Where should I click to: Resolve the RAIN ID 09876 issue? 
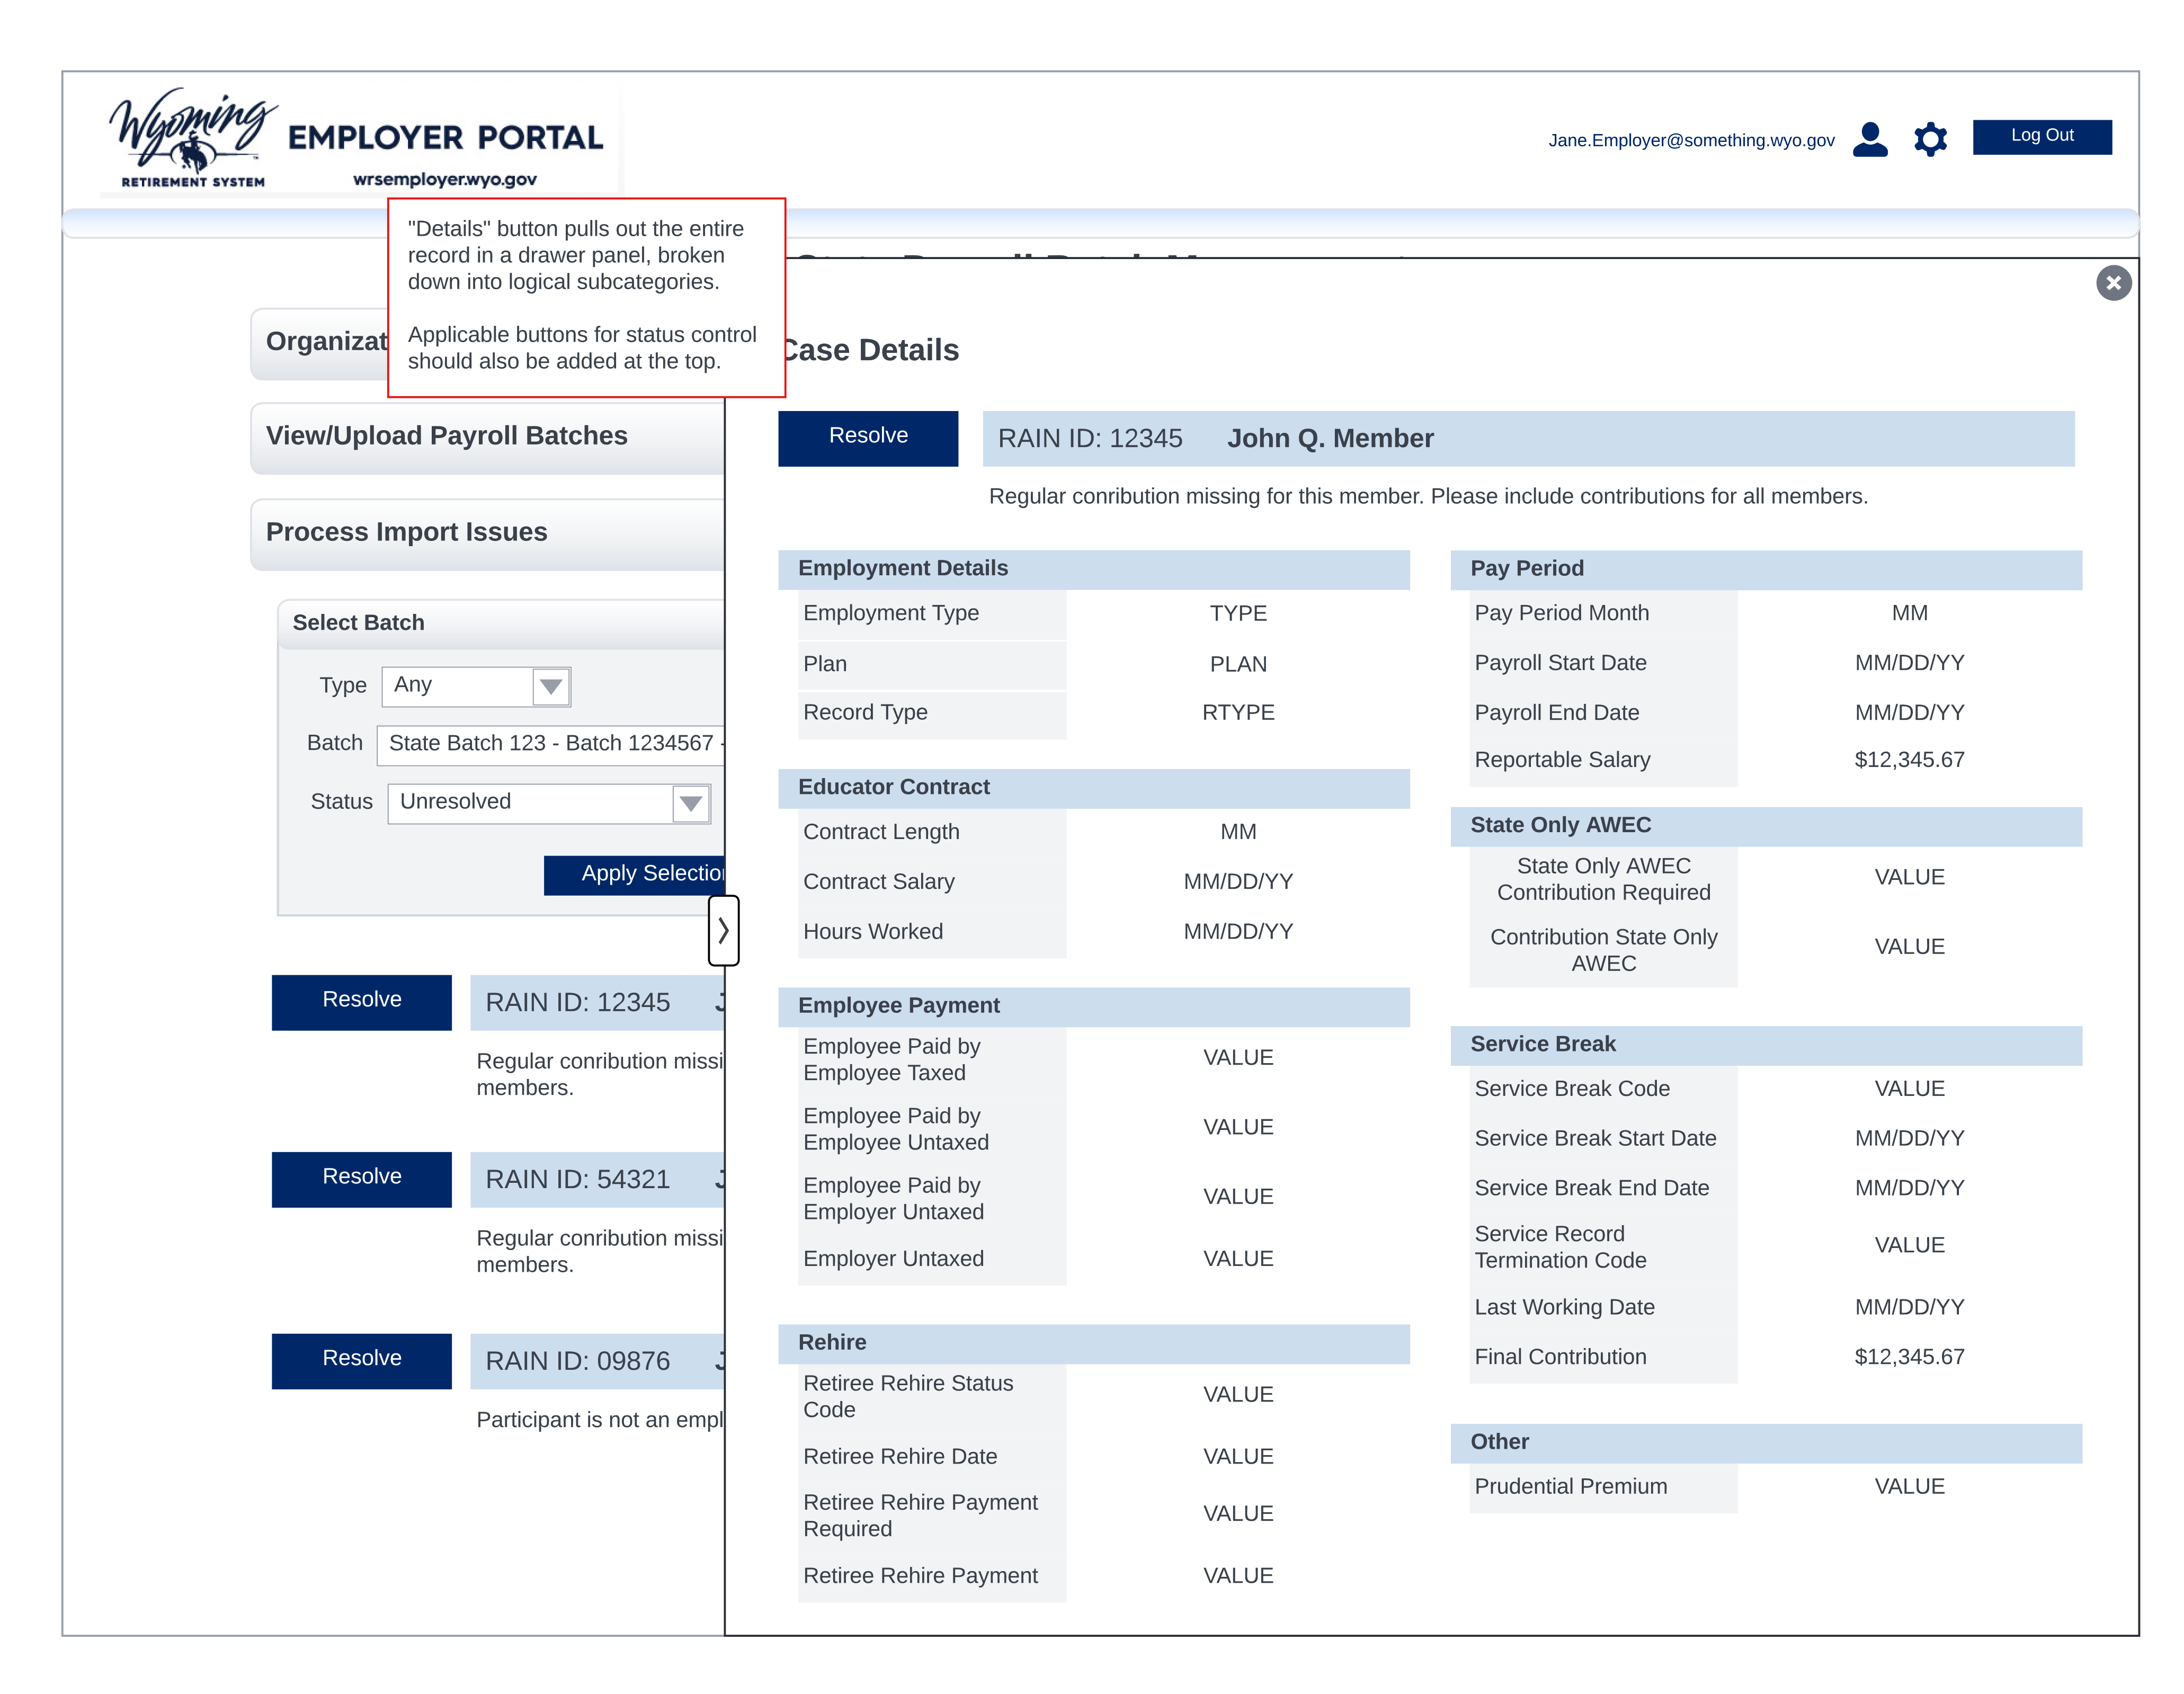(361, 1360)
